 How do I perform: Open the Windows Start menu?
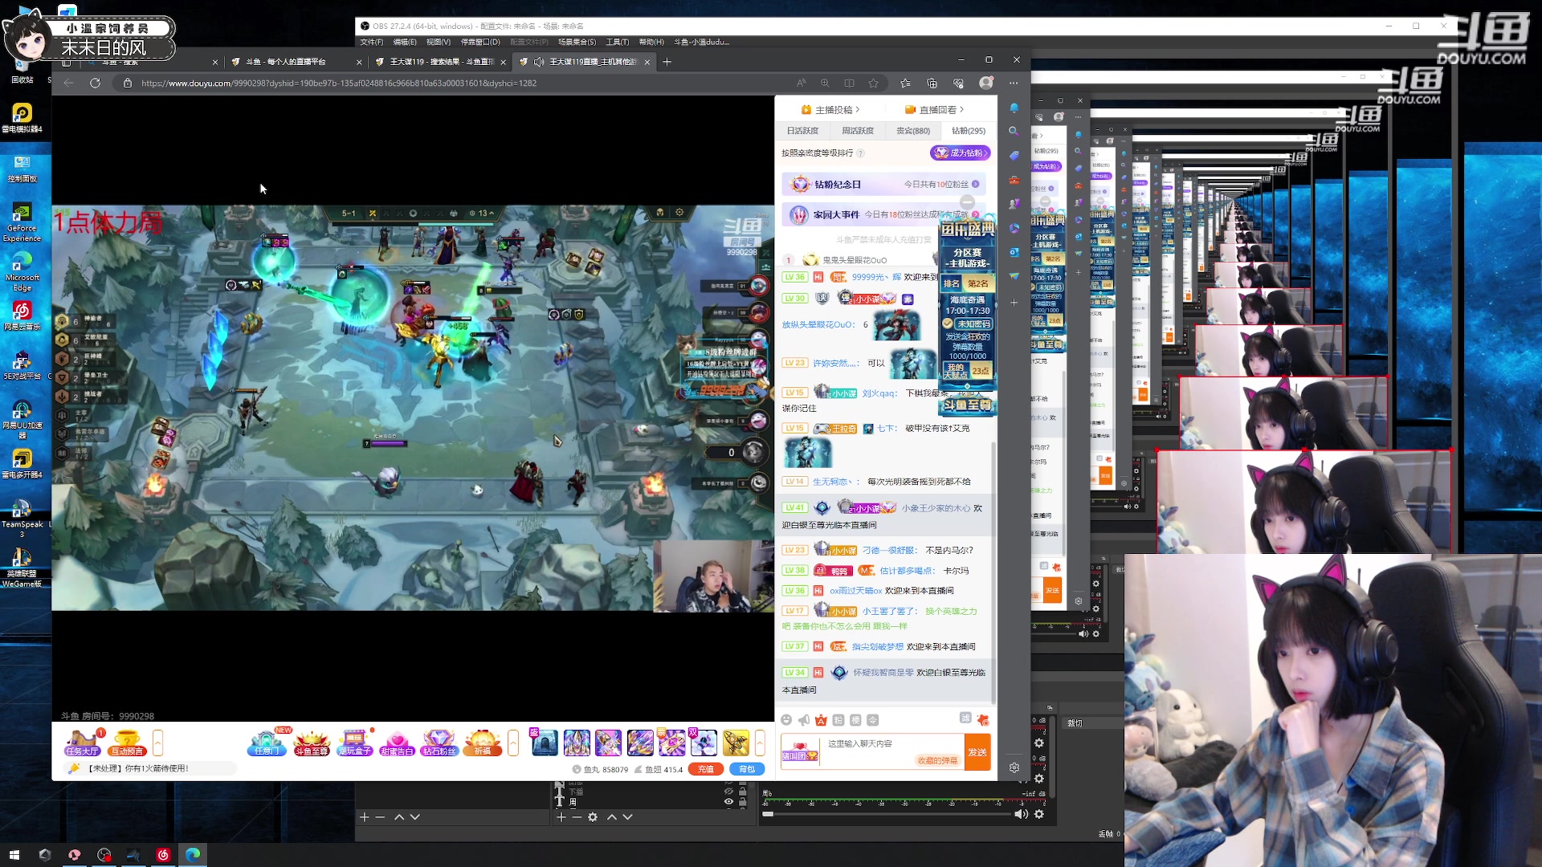click(14, 855)
